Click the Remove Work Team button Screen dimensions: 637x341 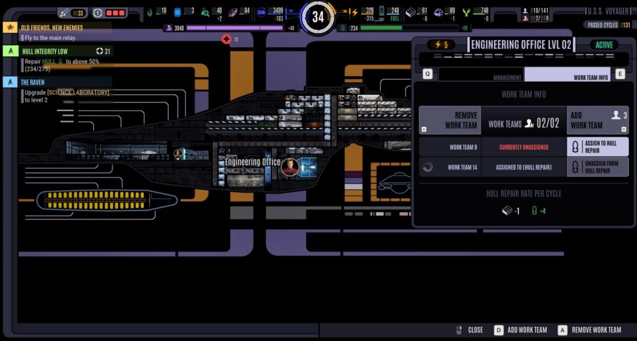tap(450, 120)
